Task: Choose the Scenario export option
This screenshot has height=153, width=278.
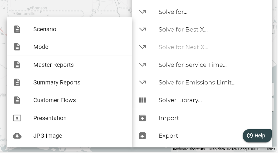Action: (x=45, y=29)
